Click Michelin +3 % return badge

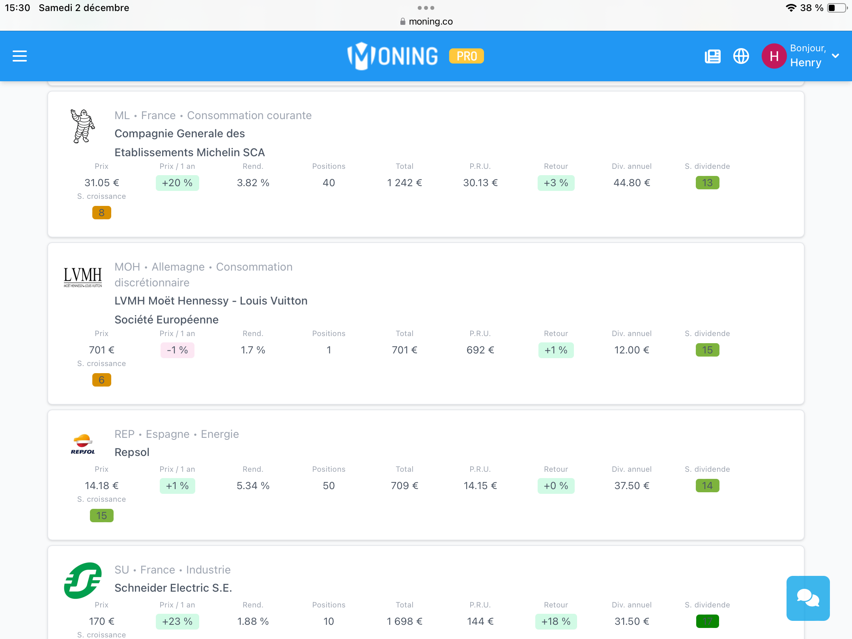(x=556, y=183)
